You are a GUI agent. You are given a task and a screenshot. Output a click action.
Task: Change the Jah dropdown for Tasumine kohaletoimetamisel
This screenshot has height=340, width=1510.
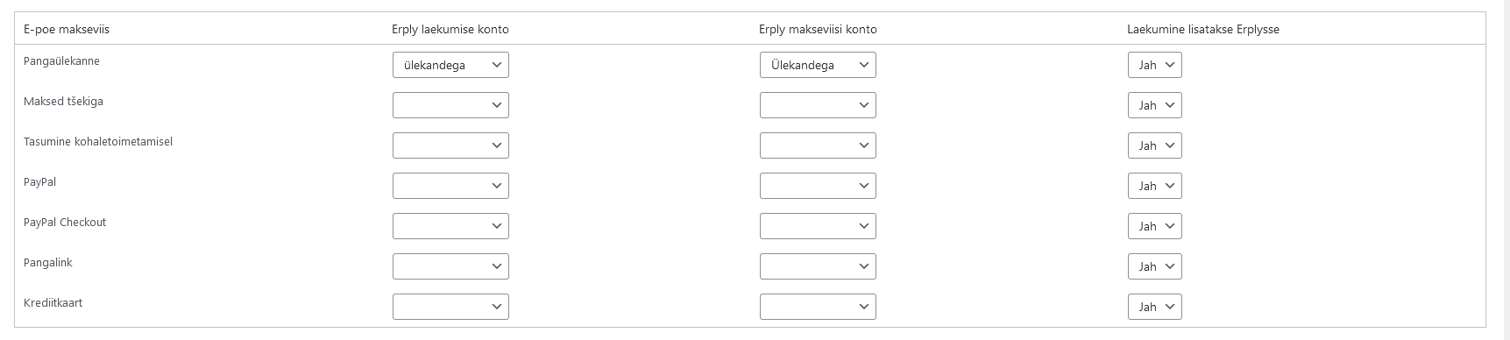1154,145
